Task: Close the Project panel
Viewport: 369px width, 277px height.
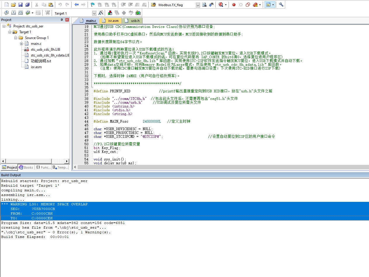Action: point(67,20)
